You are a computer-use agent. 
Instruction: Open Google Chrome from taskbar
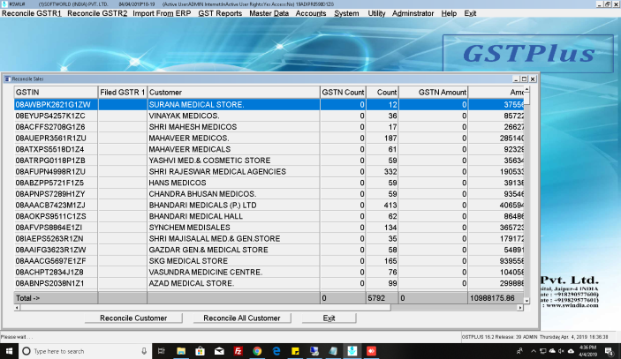point(257,351)
